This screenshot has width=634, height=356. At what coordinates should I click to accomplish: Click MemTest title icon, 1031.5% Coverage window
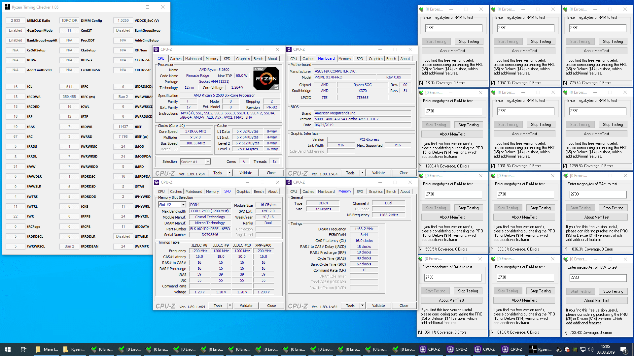coord(493,93)
